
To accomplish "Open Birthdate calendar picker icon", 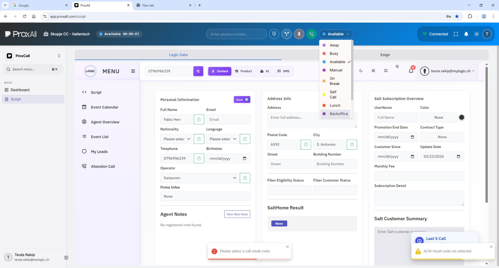I will 245,158.
